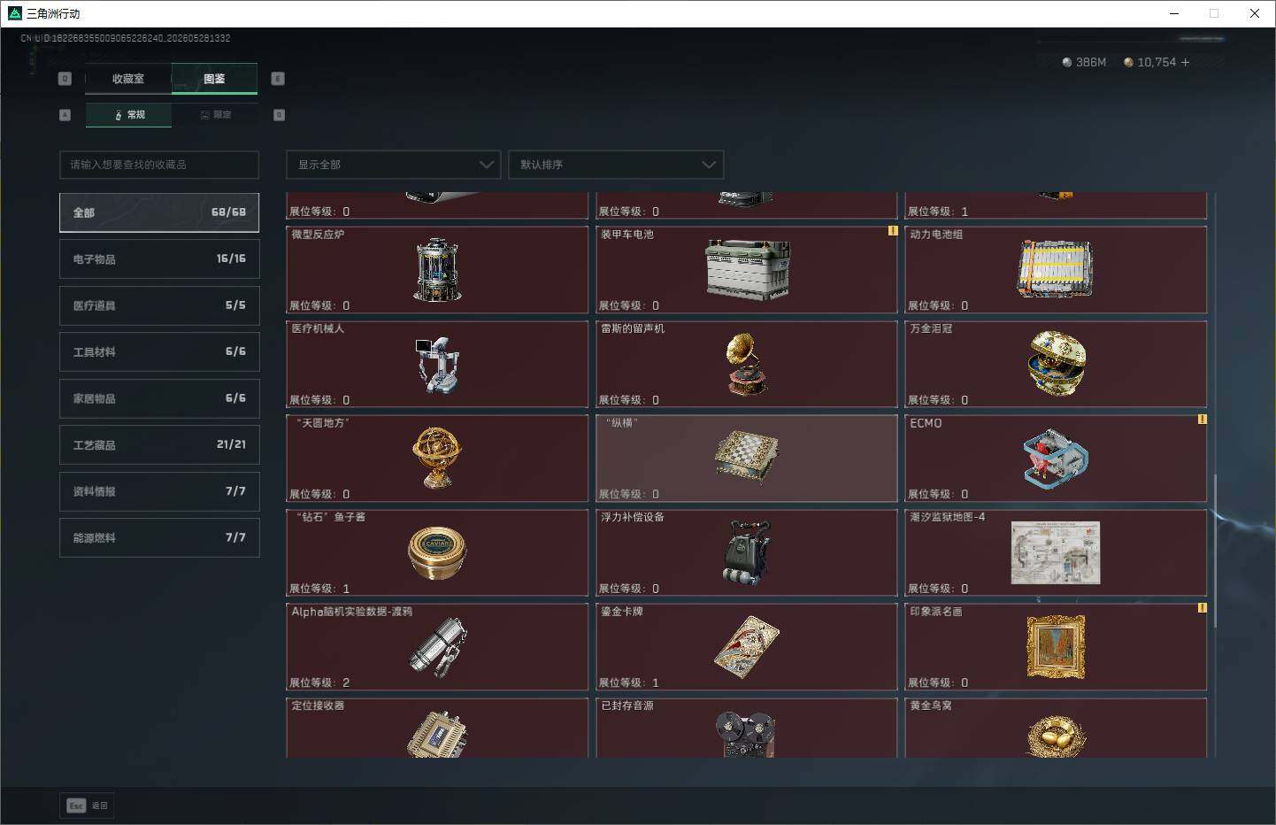Click the collection list vertical scrollbar
Image resolution: width=1276 pixels, height=825 pixels.
point(1215,551)
